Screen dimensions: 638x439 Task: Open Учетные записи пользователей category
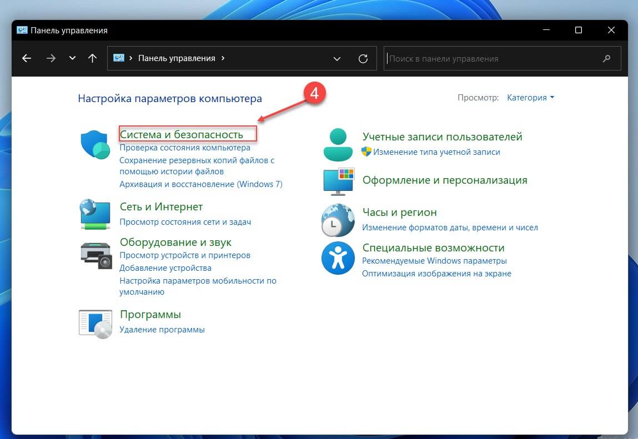click(443, 137)
